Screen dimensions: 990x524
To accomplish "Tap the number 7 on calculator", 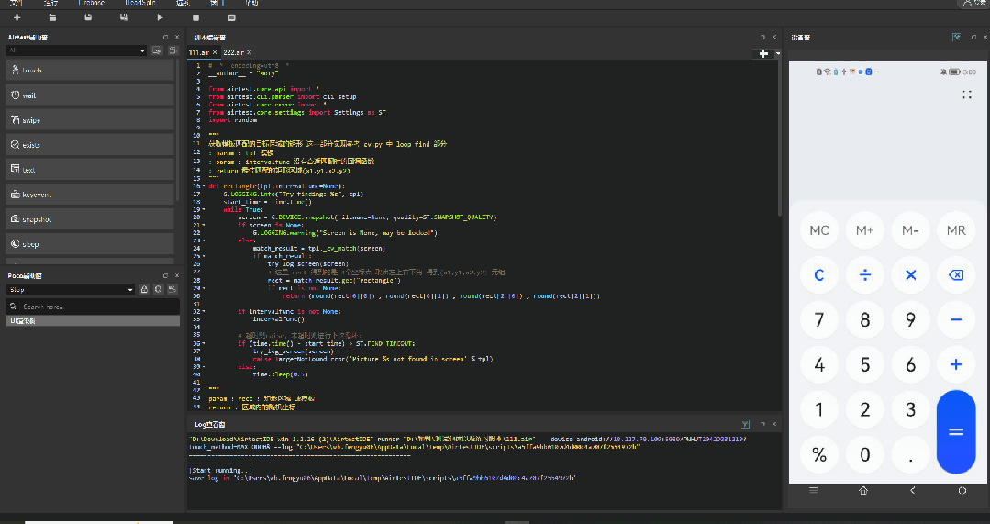I will coord(819,320).
